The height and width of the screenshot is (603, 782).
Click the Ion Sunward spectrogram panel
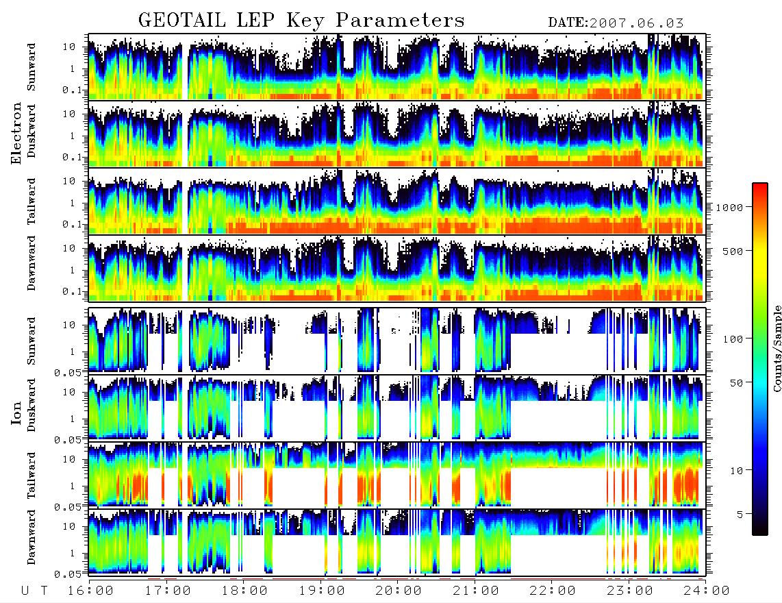pyautogui.click(x=397, y=341)
